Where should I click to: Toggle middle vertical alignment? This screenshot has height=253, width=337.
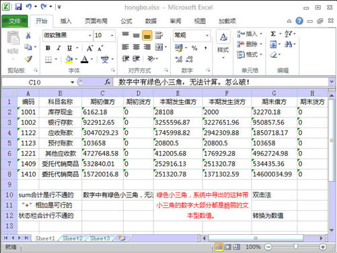click(x=136, y=35)
